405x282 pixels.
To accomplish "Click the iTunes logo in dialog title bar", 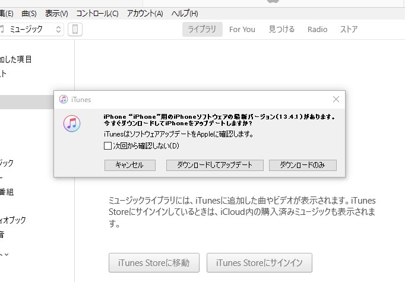I will pos(64,99).
